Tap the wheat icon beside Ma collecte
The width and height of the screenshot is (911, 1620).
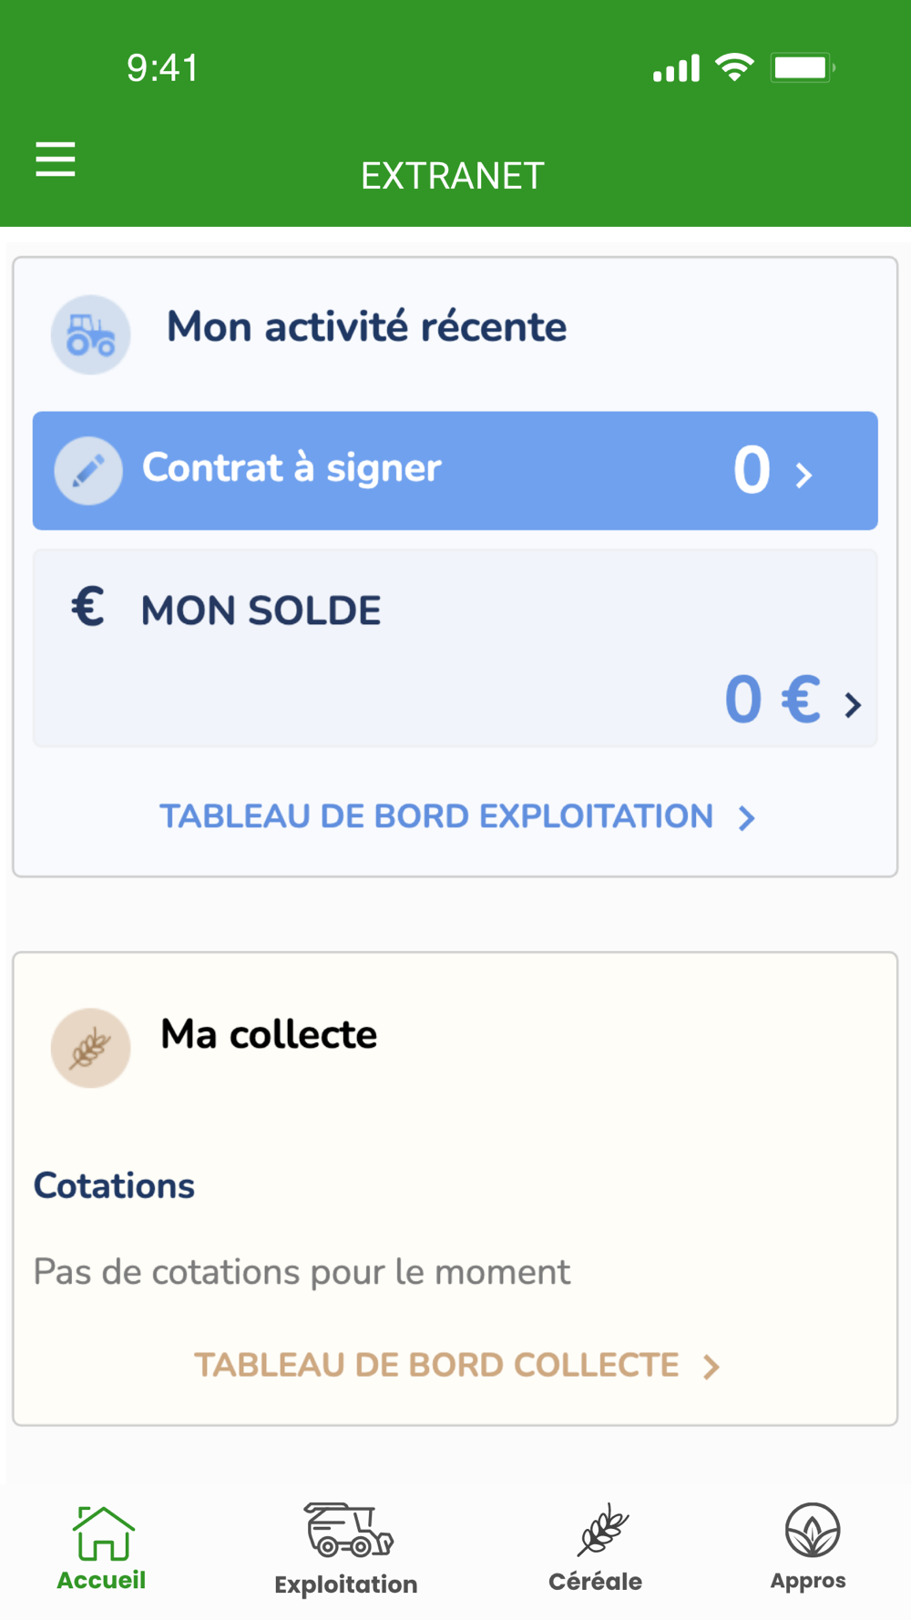pos(90,1048)
